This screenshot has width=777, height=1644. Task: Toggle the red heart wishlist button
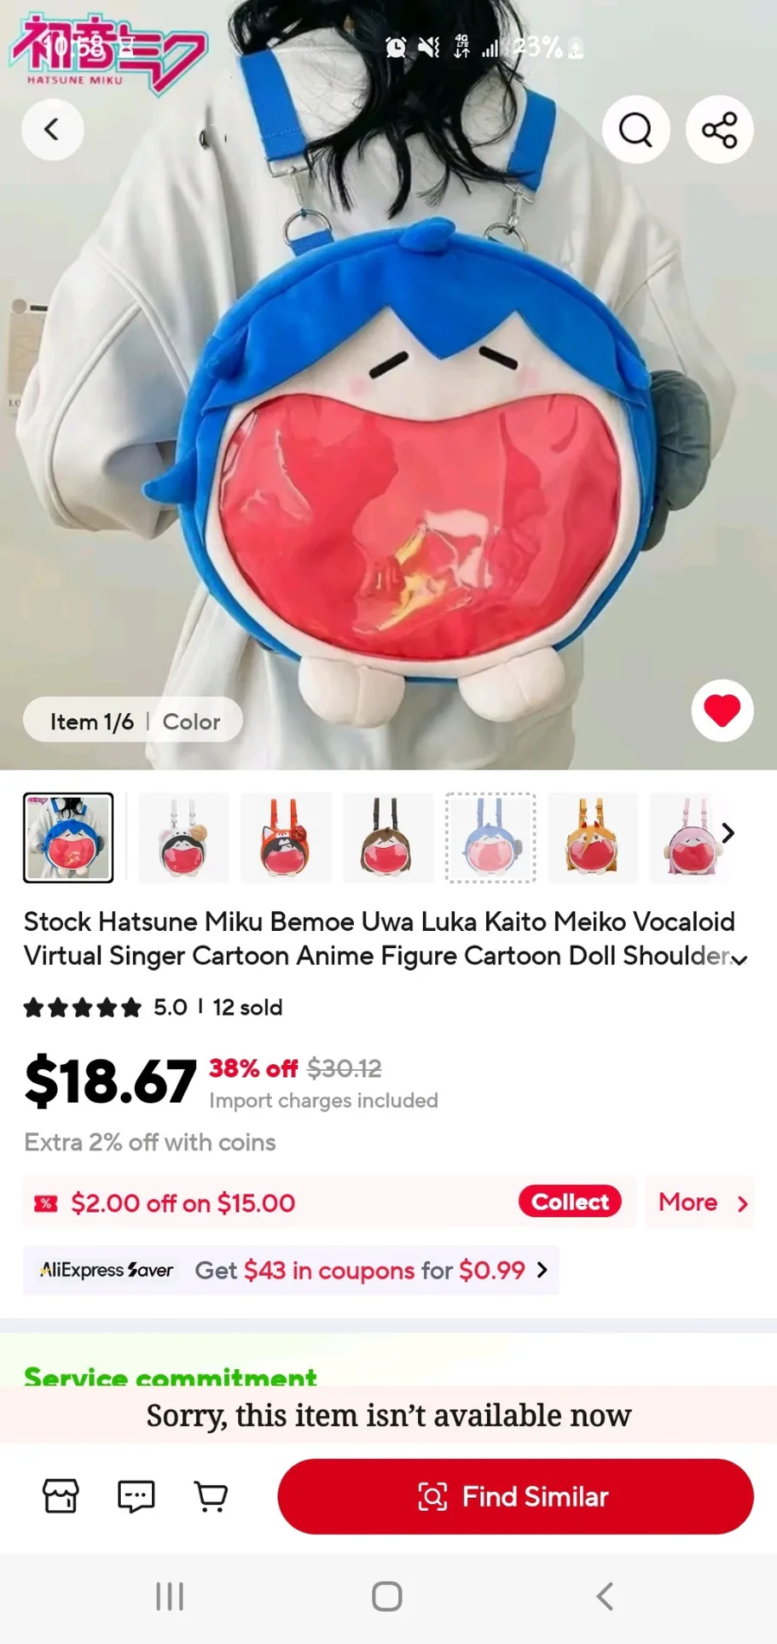coord(723,710)
